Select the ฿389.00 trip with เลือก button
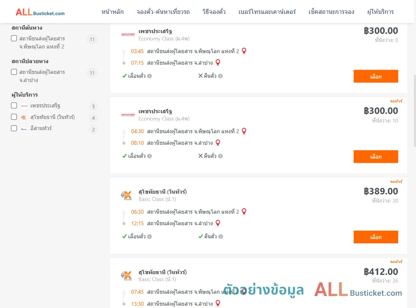Screen dimensions: 416x308 click(376, 237)
